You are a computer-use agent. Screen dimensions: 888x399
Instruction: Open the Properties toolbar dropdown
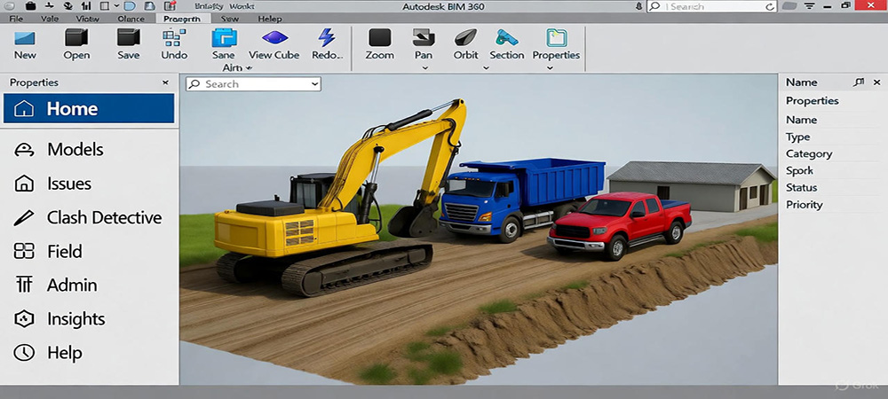coord(551,68)
